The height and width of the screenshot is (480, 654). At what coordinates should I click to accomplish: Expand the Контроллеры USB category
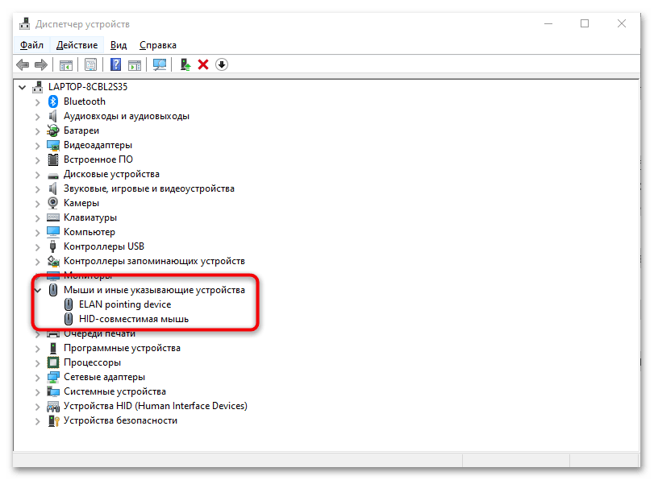(x=38, y=247)
